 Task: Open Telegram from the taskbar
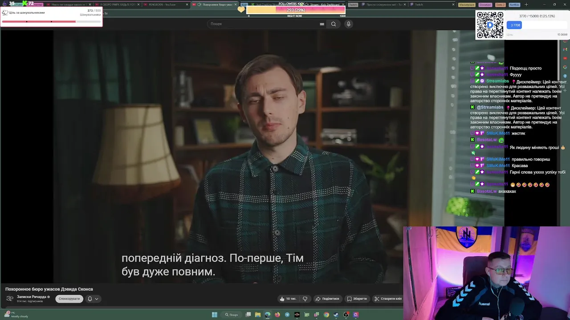point(287,315)
